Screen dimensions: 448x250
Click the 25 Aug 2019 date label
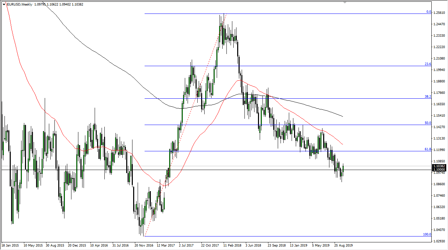tap(343, 245)
